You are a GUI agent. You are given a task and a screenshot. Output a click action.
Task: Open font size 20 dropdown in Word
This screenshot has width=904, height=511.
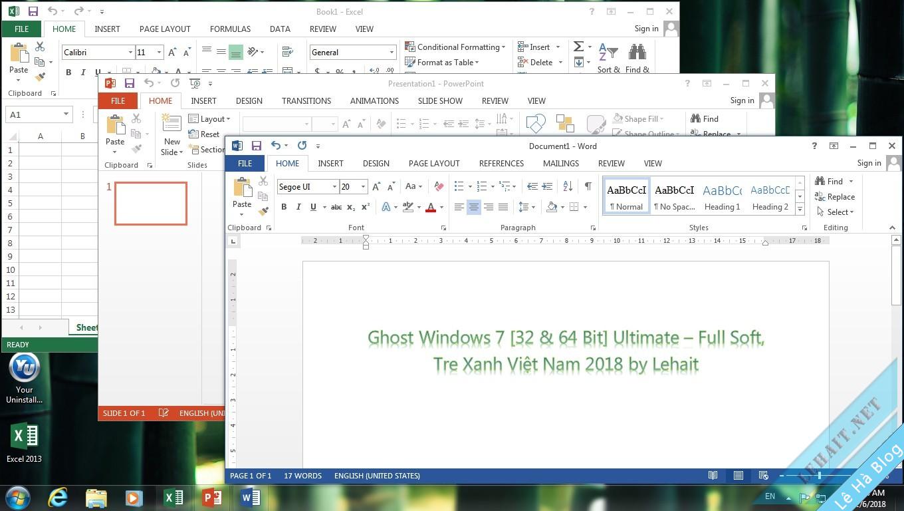[363, 187]
